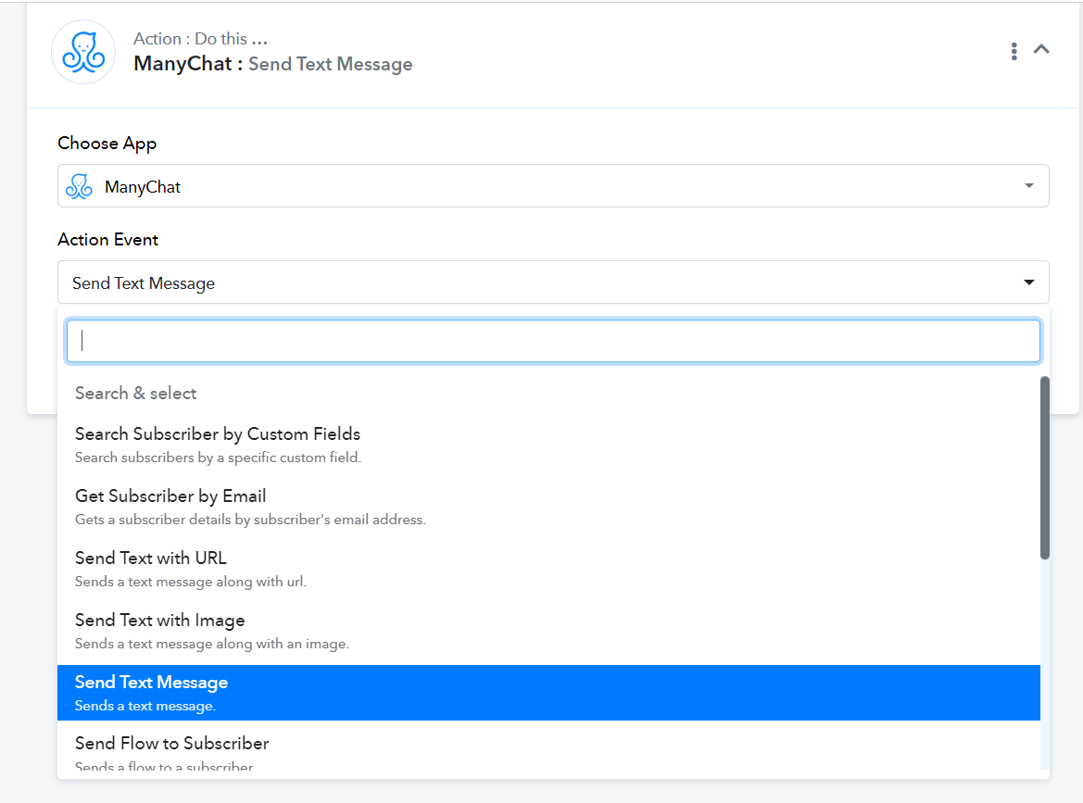Collapse the action step with chevron

1041,50
